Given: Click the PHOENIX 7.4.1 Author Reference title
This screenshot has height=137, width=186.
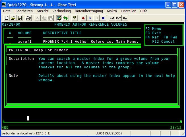Looking at the screenshot, I should pyautogui.click(x=91, y=42).
